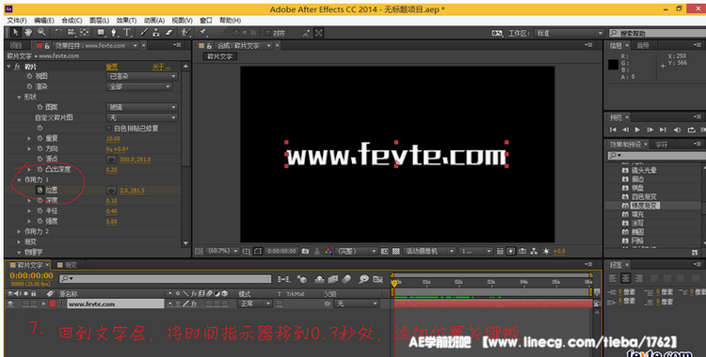Screen dimensions: 706x357
Task: Enable motion blur for timeline layers
Action: click(x=346, y=279)
